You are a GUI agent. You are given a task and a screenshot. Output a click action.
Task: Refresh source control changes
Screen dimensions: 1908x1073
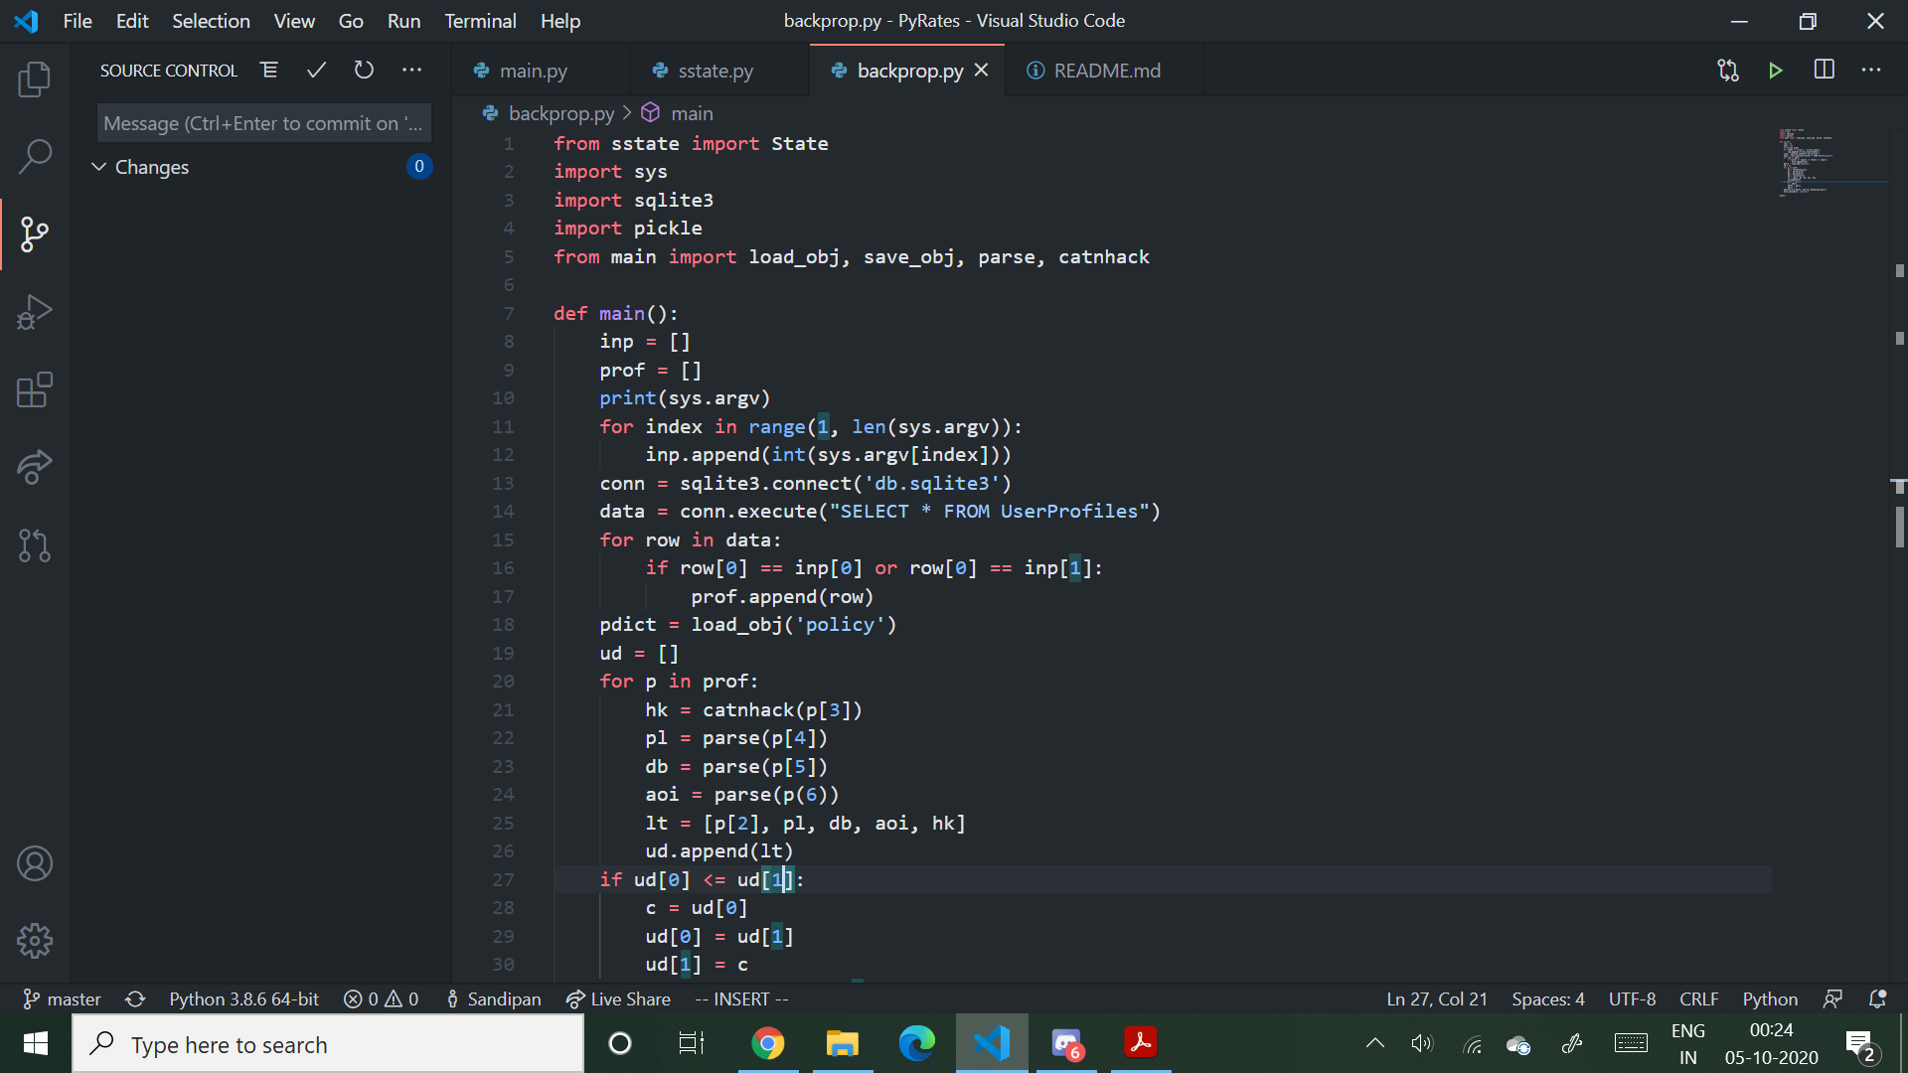click(364, 71)
